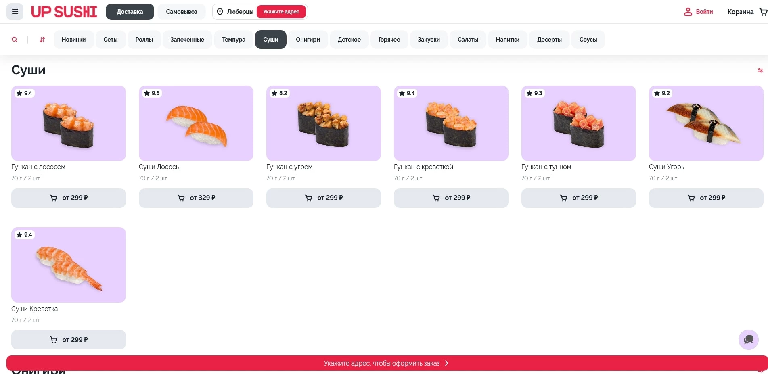Open the filter settings icon beside Суши heading
This screenshot has height=374, width=768.
760,70
